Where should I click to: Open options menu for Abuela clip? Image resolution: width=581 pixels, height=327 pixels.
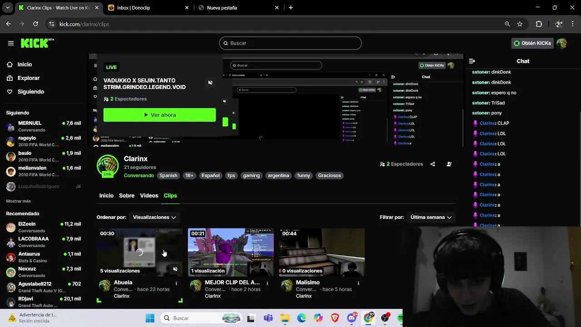[x=176, y=283]
